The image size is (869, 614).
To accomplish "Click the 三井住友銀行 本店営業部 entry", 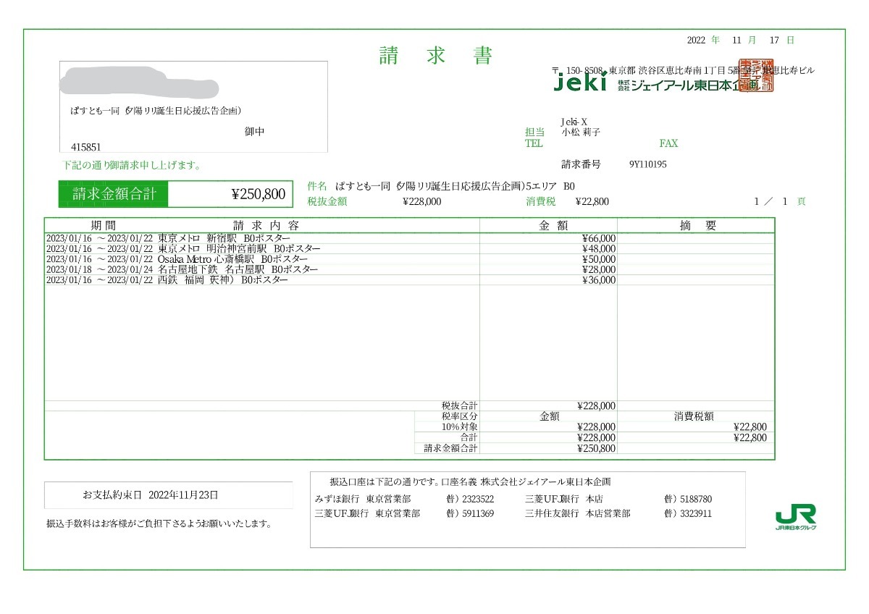I will point(578,513).
